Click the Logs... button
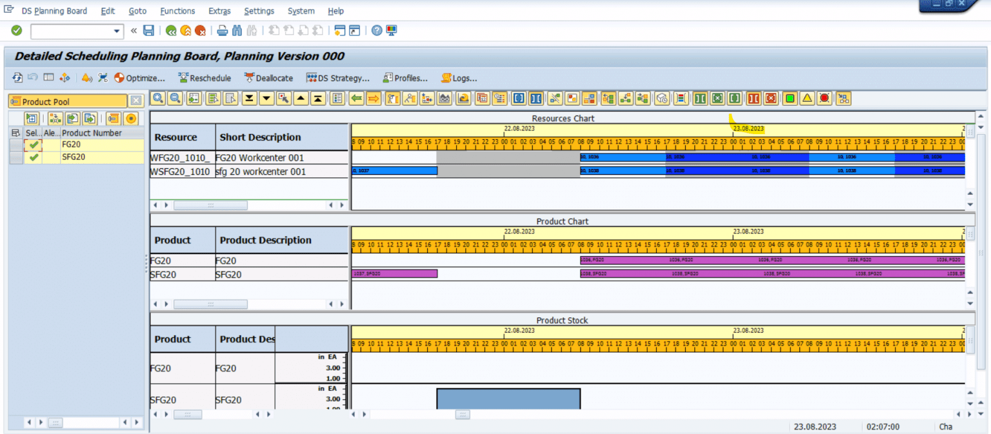991x434 pixels. 459,78
